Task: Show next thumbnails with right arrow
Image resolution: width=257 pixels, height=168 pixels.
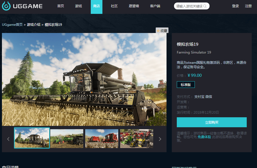Action: (x=160, y=139)
